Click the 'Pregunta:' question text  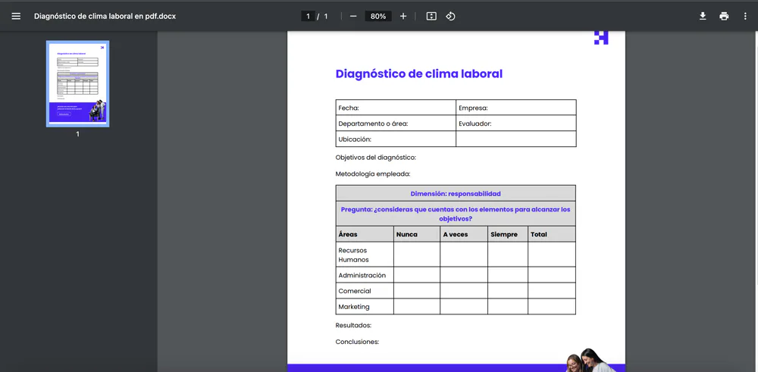[x=456, y=214]
